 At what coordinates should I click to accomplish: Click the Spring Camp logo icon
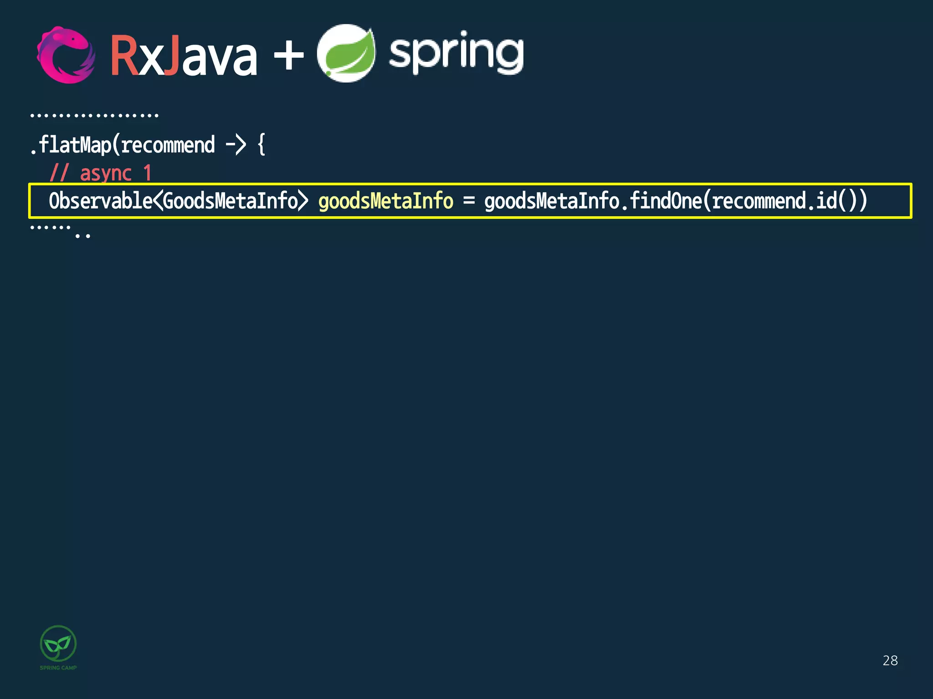[58, 643]
